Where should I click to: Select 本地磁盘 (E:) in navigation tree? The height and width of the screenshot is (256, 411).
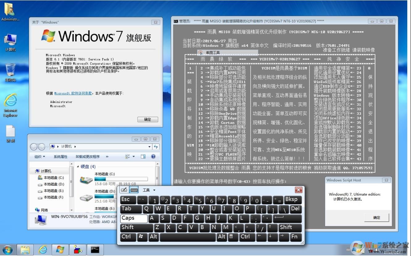coord(51,191)
